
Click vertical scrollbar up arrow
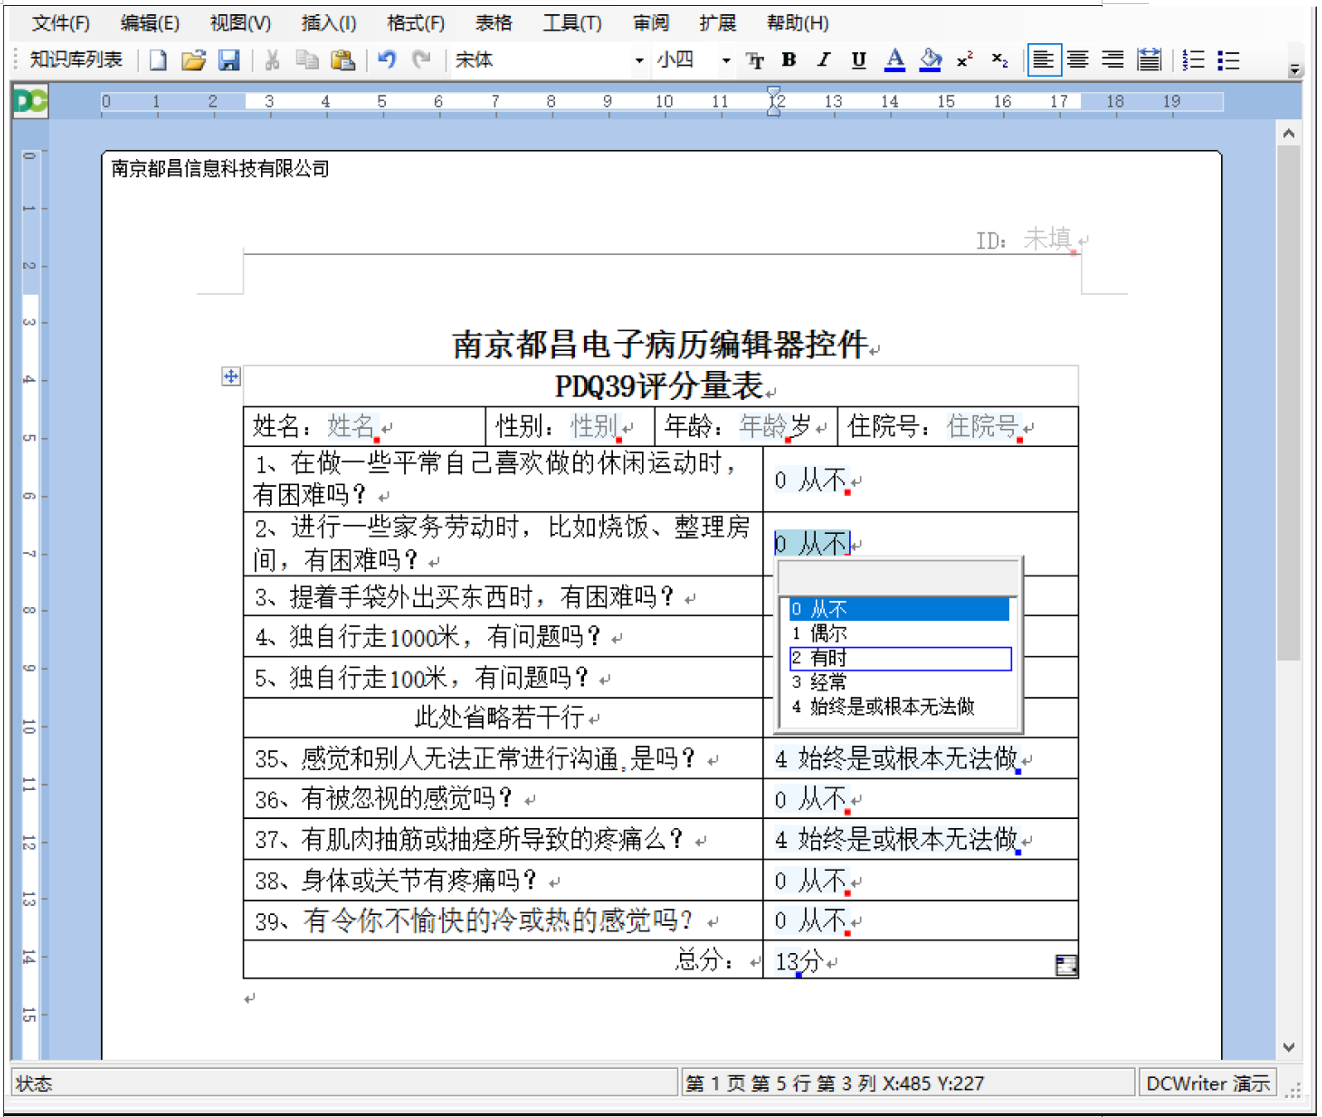point(1288,132)
